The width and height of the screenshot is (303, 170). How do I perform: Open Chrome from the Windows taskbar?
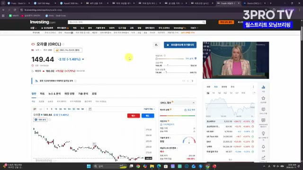[138, 166]
